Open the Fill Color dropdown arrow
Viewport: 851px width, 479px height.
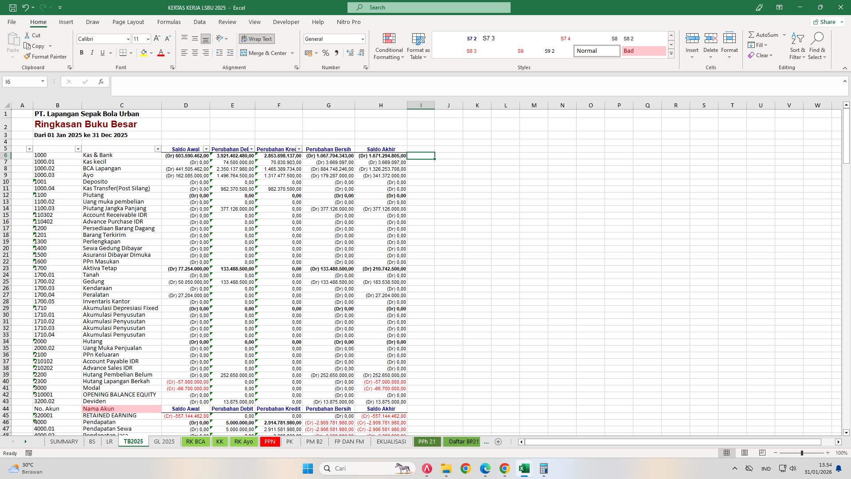(x=151, y=53)
